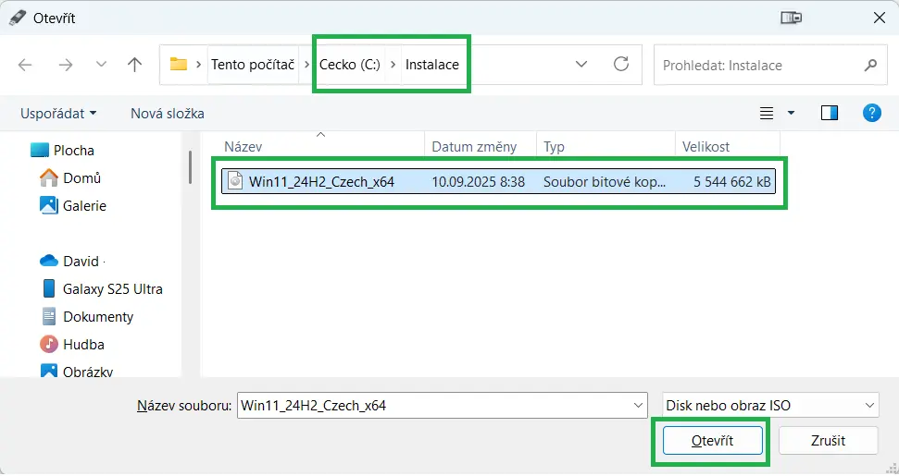899x476 pixels.
Task: Open the 'Disk nebo obraz ISO' filter dropdown
Action: 770,406
